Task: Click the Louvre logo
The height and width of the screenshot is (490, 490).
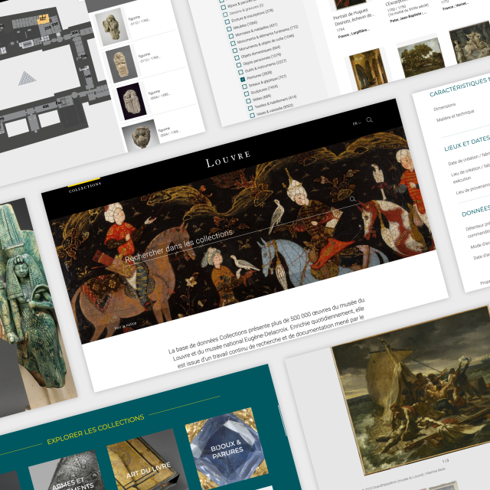Action: coord(228,158)
